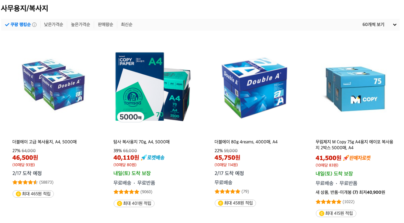Screen dimensions: 404x223
Task: Click the 판매자로켓 badge on M Copy product
Action: (x=357, y=158)
